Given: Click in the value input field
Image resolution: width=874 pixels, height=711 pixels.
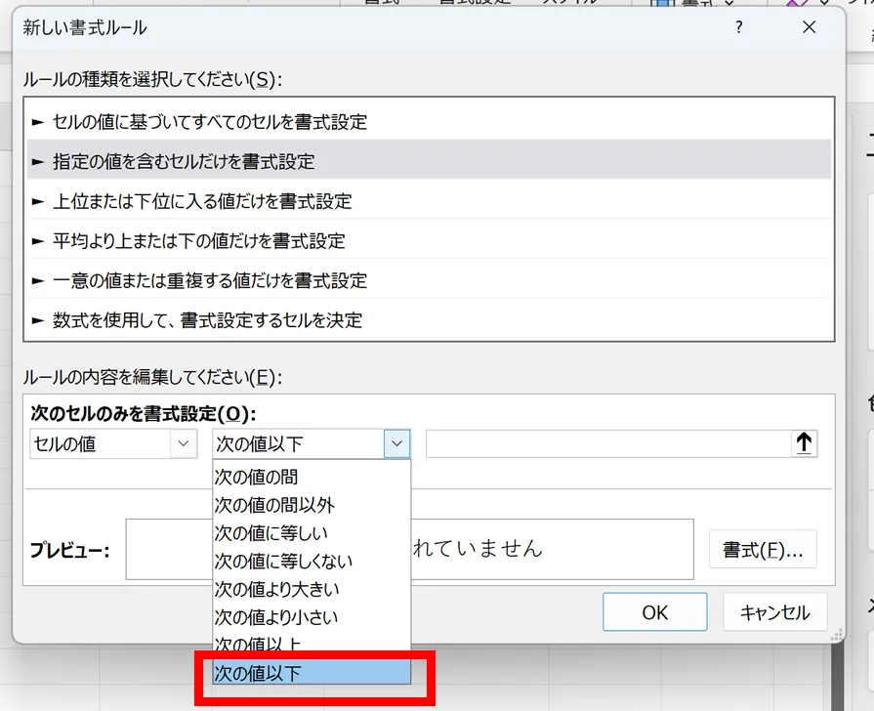Looking at the screenshot, I should click(606, 443).
